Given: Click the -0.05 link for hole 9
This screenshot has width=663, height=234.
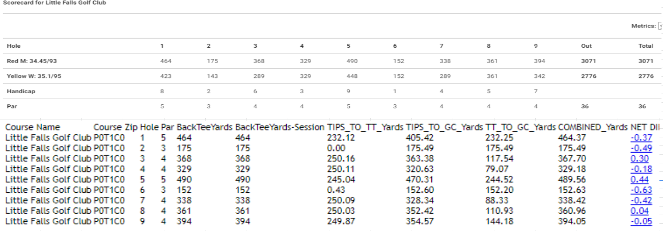Looking at the screenshot, I should click(x=642, y=222).
